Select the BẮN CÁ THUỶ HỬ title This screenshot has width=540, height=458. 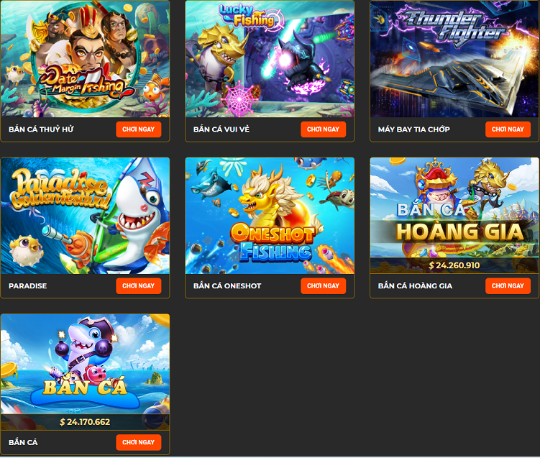click(x=41, y=129)
